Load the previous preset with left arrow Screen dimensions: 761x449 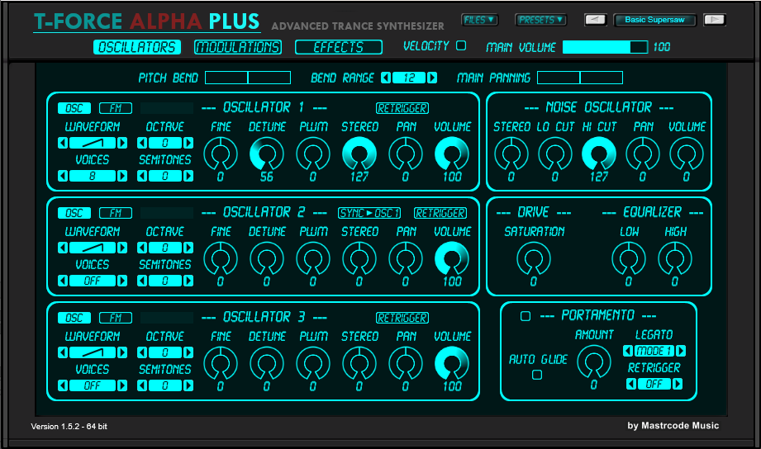pyautogui.click(x=595, y=20)
